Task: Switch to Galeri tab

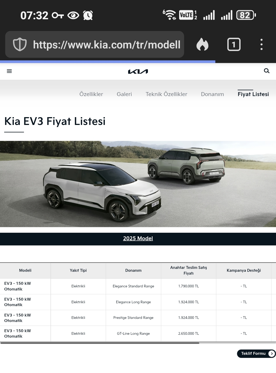Action: tap(124, 94)
